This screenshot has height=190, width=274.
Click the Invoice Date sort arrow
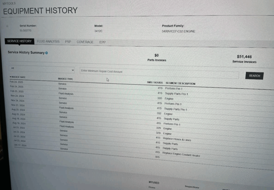(10, 77)
